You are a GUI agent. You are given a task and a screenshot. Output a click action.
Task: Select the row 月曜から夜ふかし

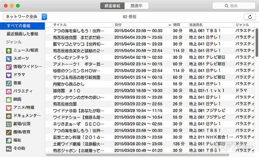pyautogui.click(x=150, y=84)
